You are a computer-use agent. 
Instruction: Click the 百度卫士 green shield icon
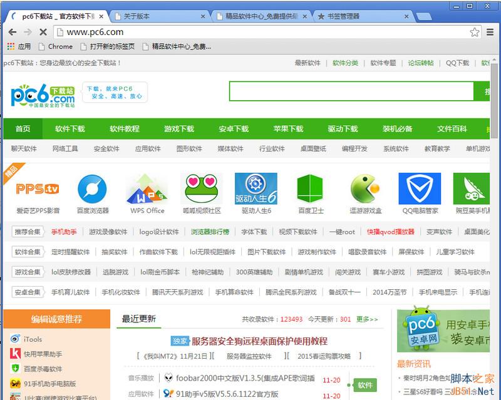(310, 188)
